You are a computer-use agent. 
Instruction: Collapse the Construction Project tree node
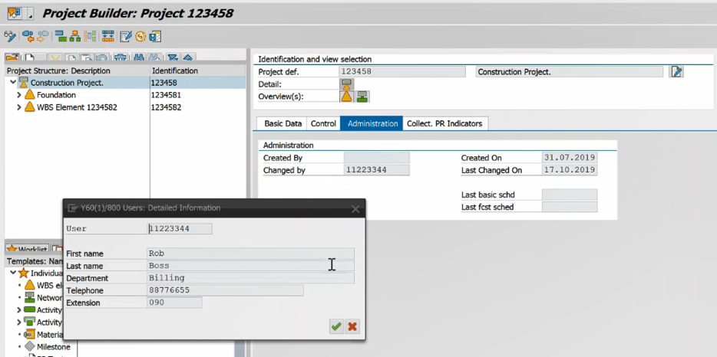click(x=13, y=83)
